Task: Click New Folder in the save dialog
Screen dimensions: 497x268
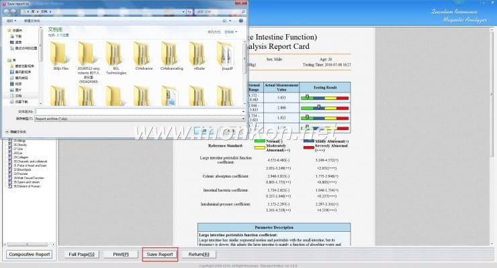Action: 32,21
